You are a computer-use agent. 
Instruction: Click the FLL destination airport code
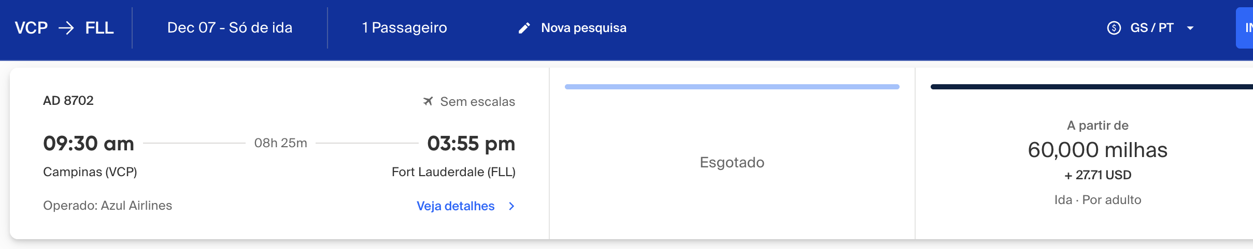click(99, 28)
